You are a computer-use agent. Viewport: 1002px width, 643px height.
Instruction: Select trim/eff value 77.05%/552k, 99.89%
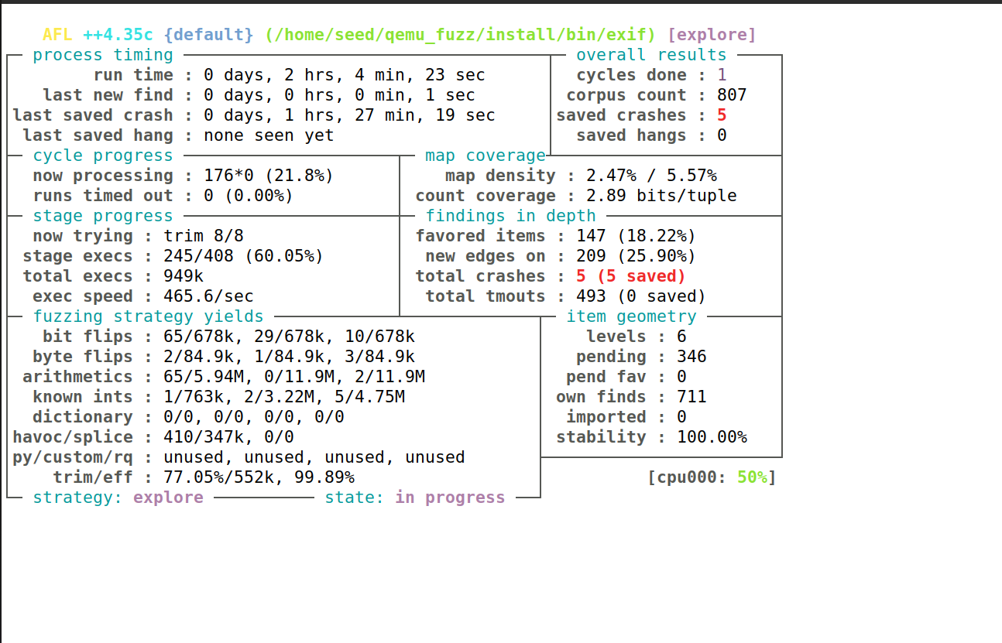click(x=259, y=477)
